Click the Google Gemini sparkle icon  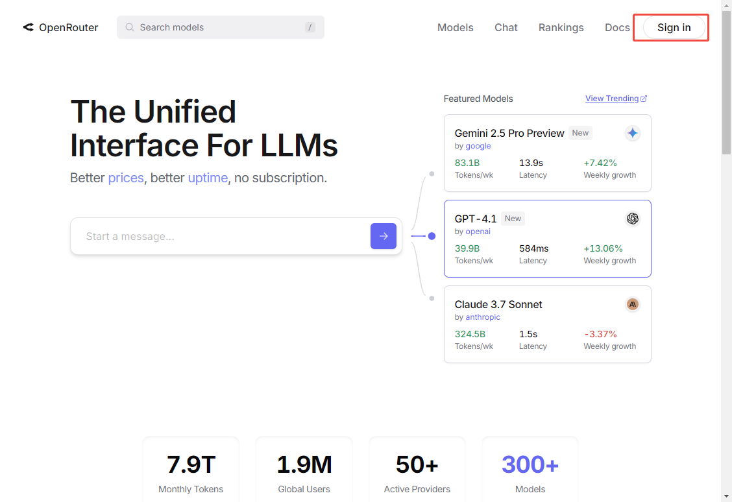click(633, 133)
